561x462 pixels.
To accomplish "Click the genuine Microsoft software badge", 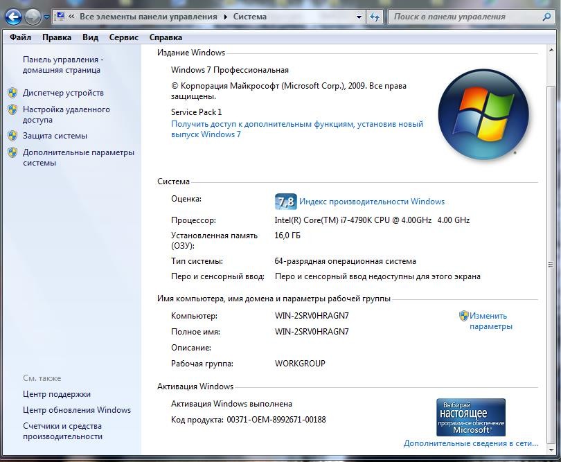I will [470, 417].
